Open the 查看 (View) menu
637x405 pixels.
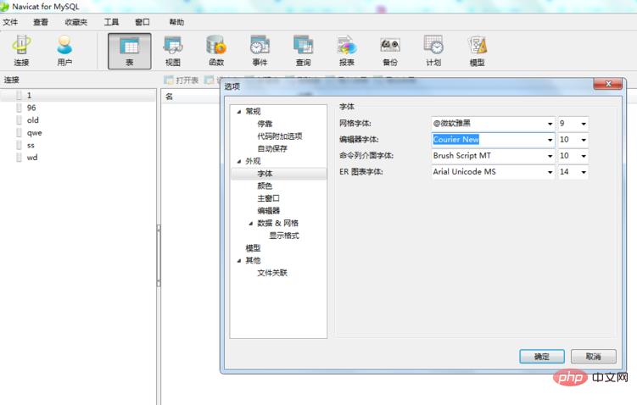(x=40, y=22)
